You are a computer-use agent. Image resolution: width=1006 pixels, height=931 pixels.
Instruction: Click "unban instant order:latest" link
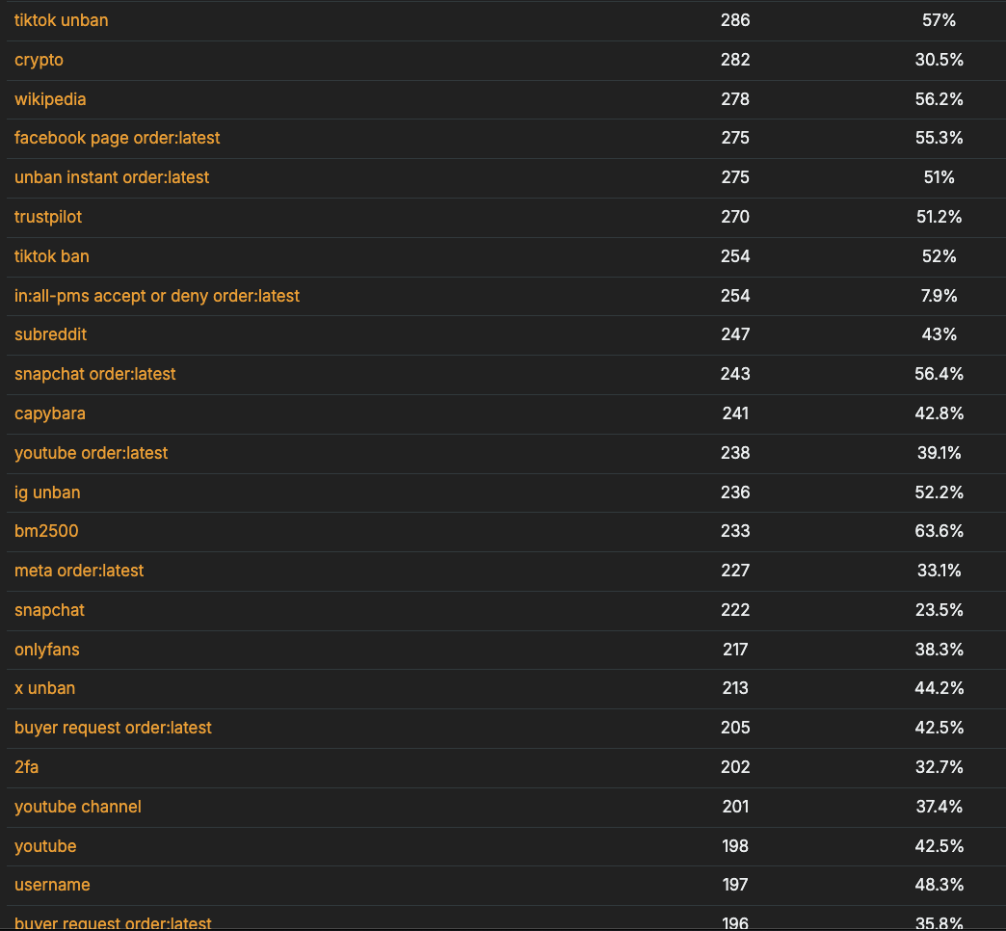pyautogui.click(x=112, y=177)
